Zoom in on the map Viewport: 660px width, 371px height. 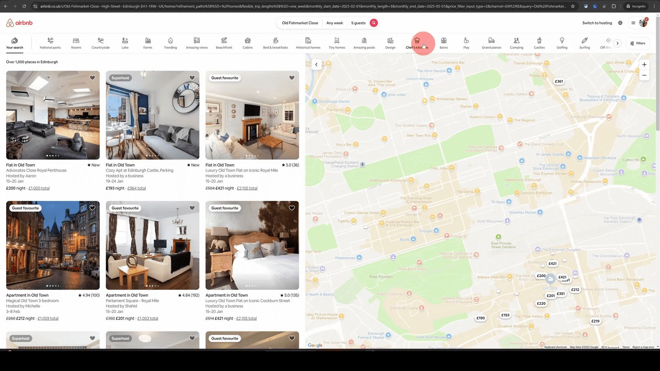(x=644, y=65)
